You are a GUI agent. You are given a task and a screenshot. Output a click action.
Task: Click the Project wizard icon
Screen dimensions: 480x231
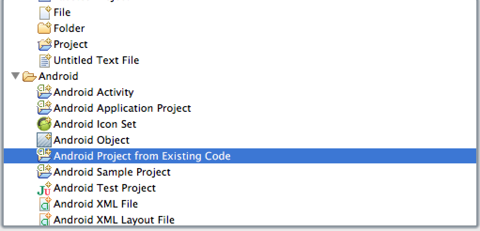tap(45, 44)
